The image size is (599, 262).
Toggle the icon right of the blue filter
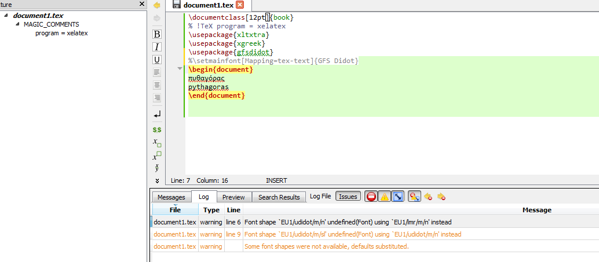[414, 197]
